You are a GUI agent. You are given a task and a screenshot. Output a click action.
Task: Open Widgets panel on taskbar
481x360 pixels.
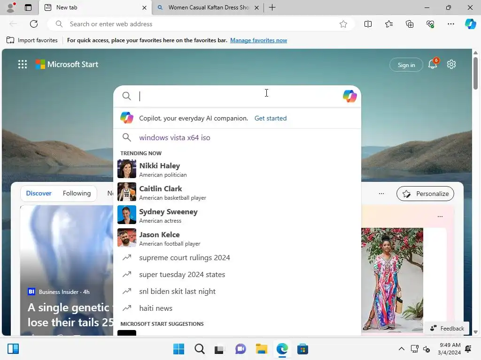tap(13, 349)
